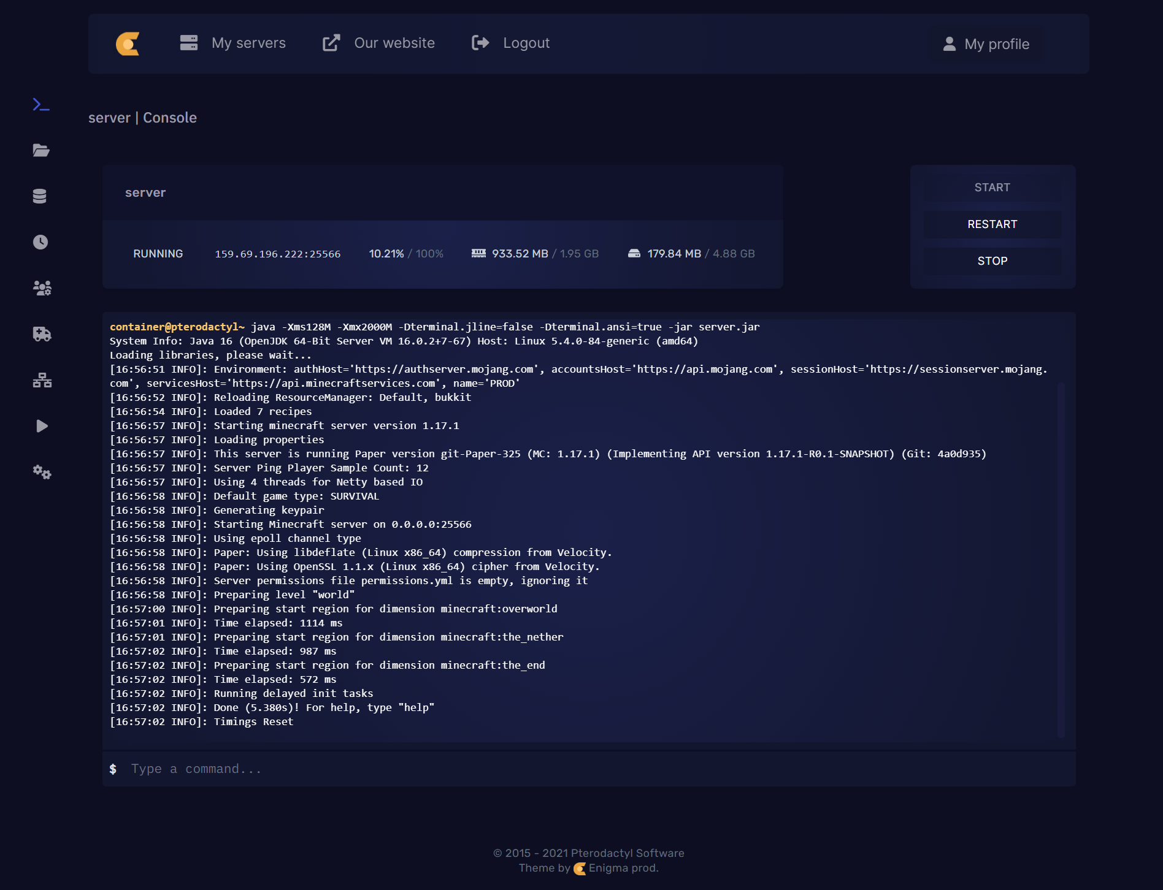Stop the server using STOP button
Image resolution: width=1163 pixels, height=890 pixels.
coord(992,261)
